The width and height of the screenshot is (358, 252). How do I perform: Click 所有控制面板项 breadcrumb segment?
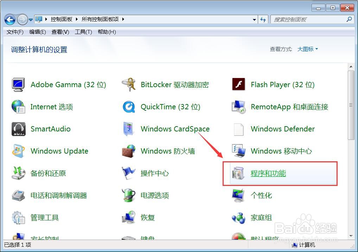100,19
